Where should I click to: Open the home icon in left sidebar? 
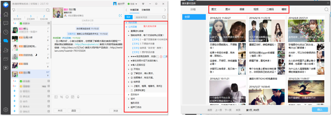(6, 14)
